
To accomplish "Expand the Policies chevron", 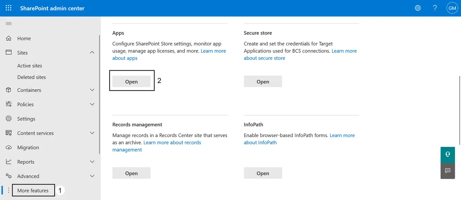I will coord(92,104).
